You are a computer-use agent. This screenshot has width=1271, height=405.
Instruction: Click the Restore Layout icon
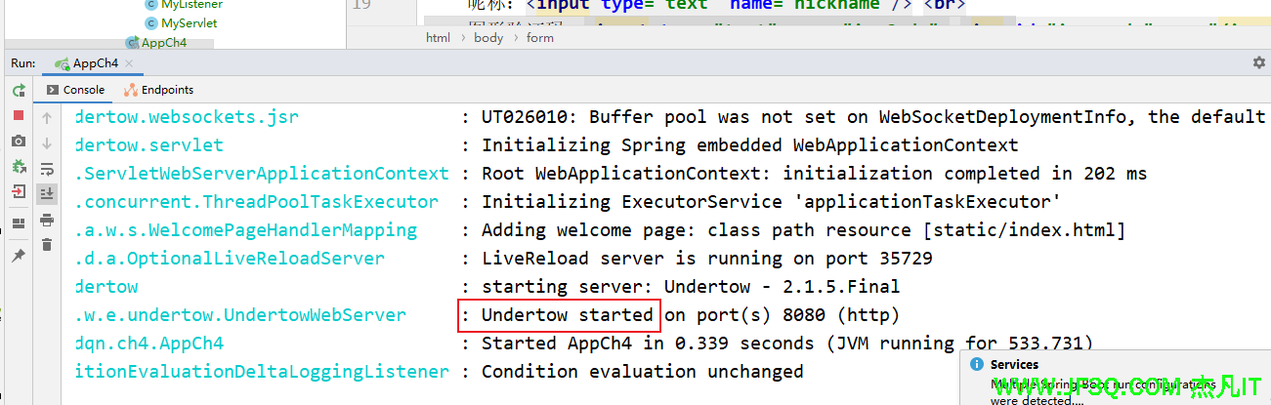tap(19, 223)
